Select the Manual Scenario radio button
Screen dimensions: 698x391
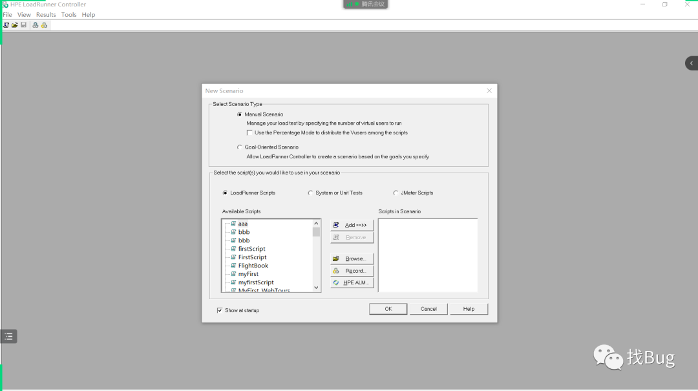pos(240,114)
